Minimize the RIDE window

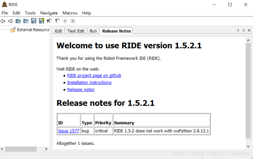pyautogui.click(x=214, y=5)
